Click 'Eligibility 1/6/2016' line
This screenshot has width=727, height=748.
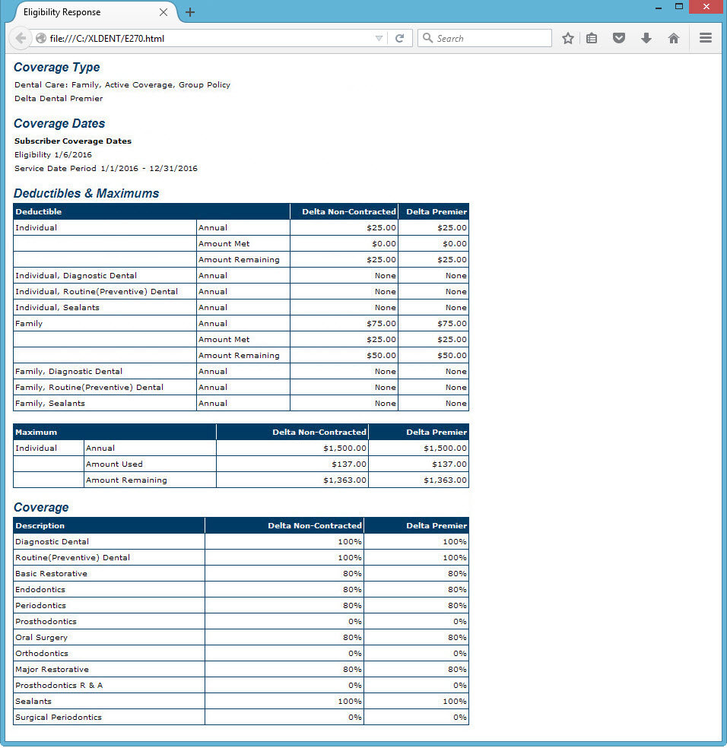[x=53, y=154]
